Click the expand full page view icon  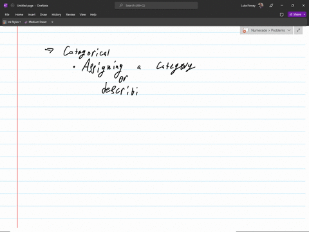click(298, 30)
